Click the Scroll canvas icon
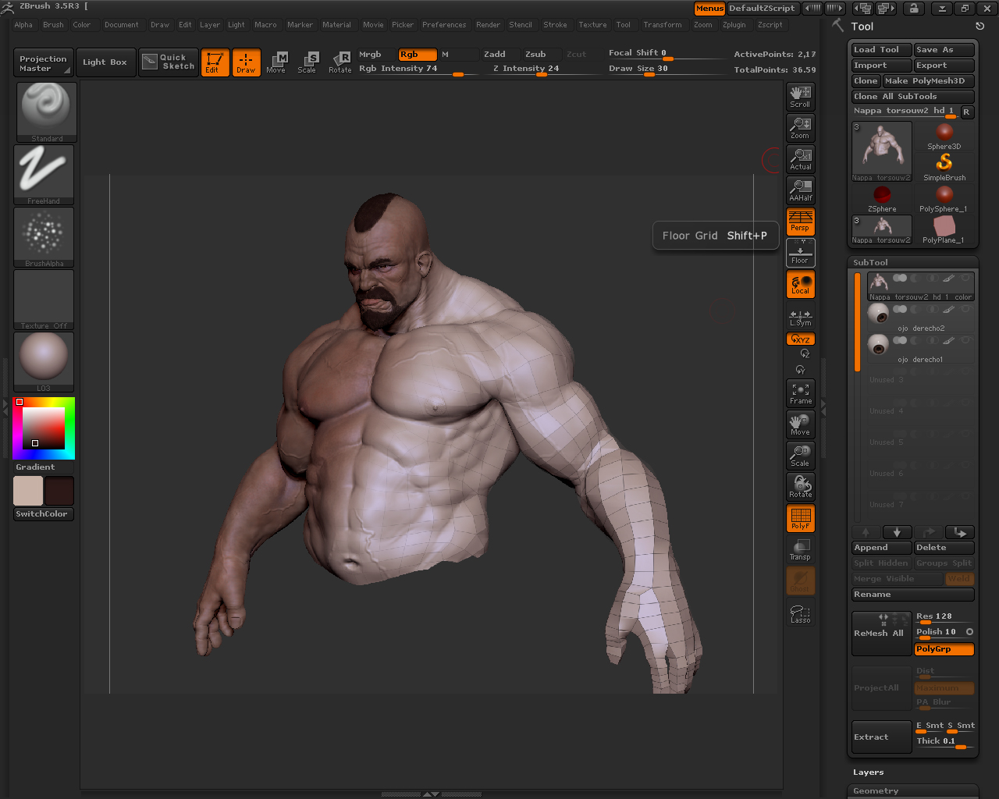The image size is (999, 799). 801,97
